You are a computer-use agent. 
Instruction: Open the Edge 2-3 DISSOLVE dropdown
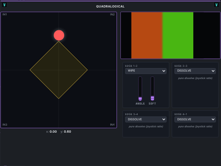point(195,71)
